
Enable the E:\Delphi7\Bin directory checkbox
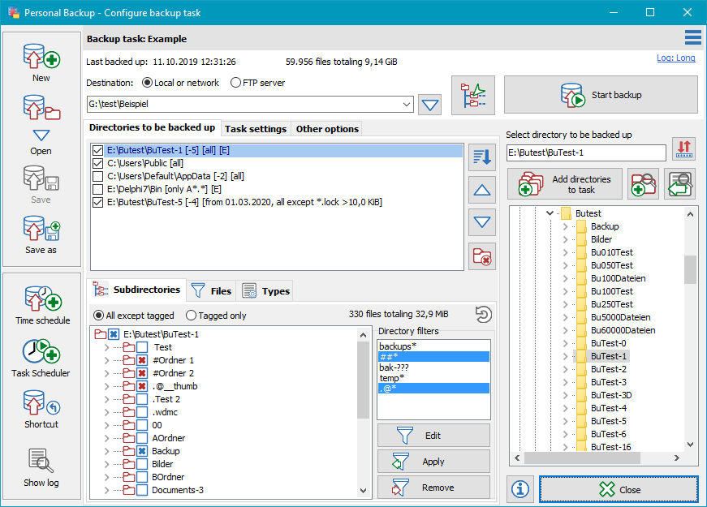[97, 189]
